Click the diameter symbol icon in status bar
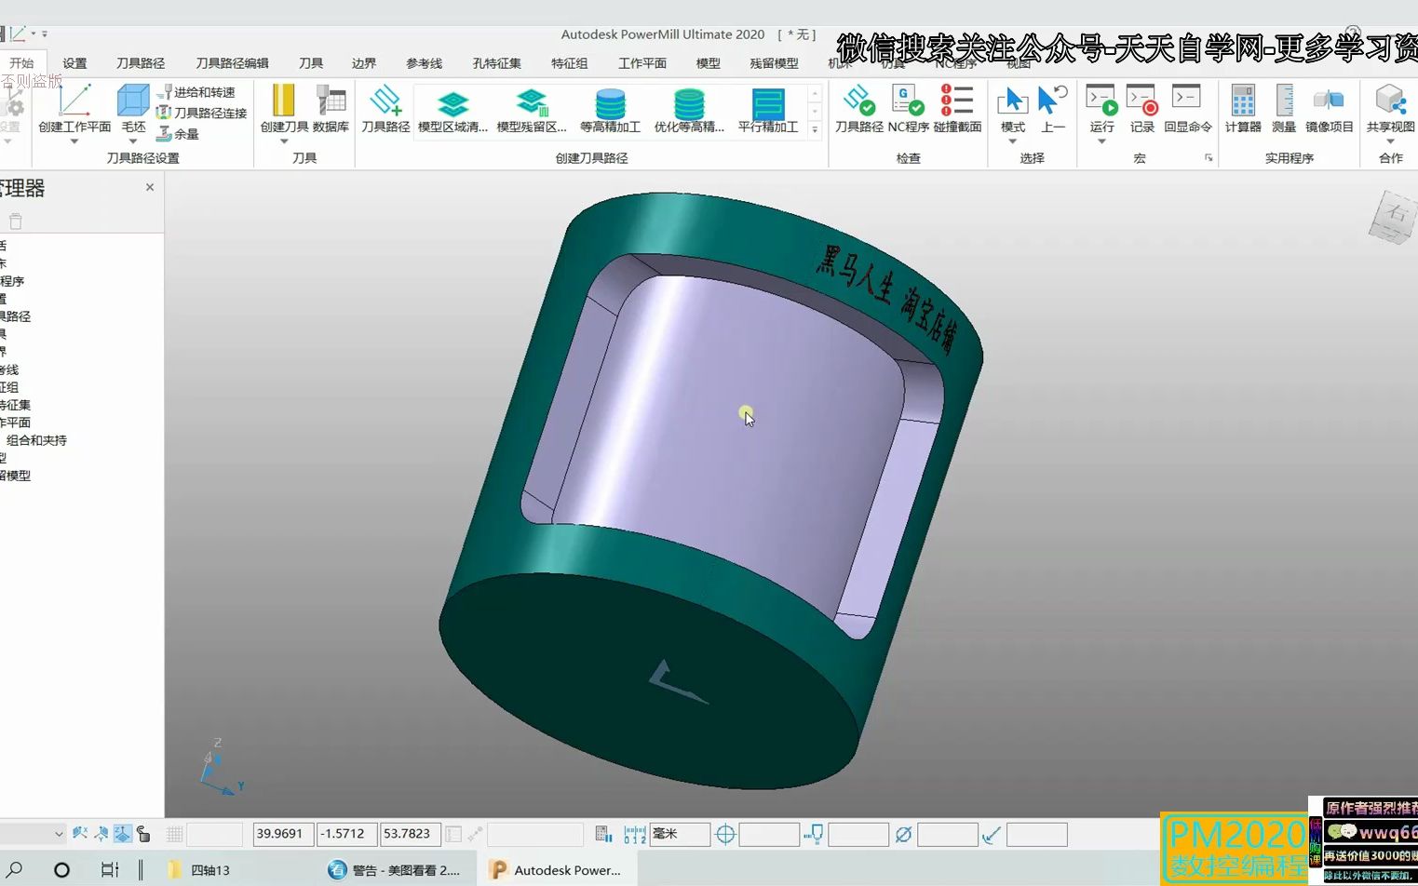The width and height of the screenshot is (1418, 886). [x=903, y=835]
